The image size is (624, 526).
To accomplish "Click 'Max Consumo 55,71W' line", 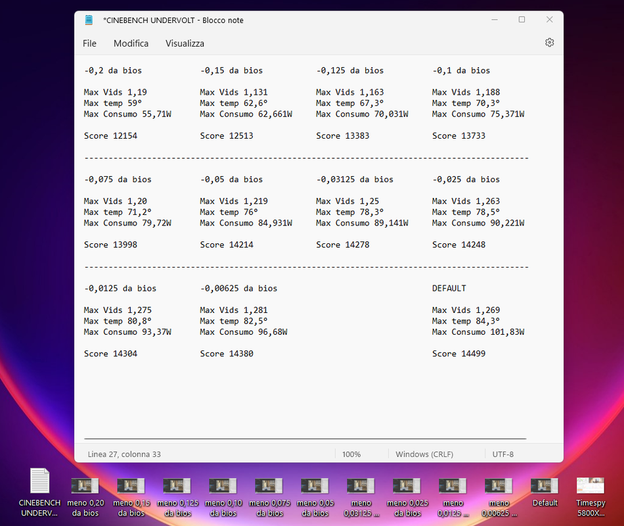I will (x=127, y=114).
